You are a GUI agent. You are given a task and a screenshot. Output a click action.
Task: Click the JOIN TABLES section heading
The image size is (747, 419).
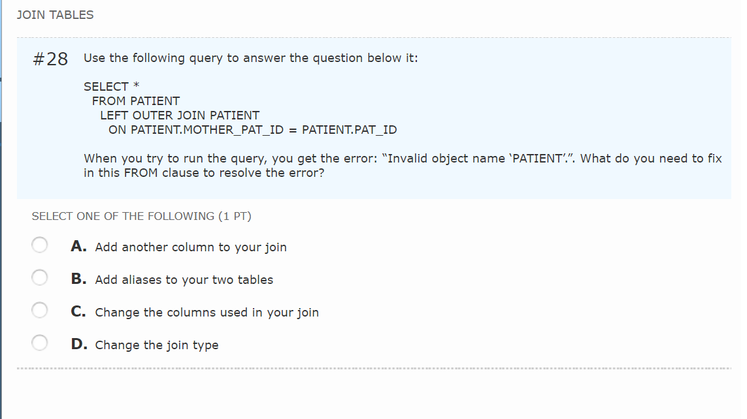click(54, 14)
